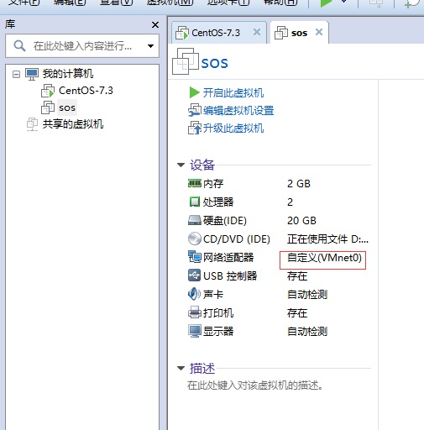Select CentOS-7.3 in the library tree
424x430 pixels.
86,91
